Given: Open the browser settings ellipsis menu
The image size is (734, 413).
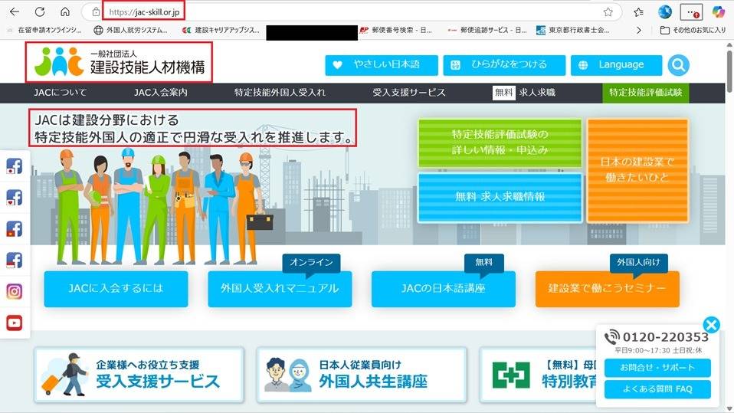Looking at the screenshot, I should (691, 12).
